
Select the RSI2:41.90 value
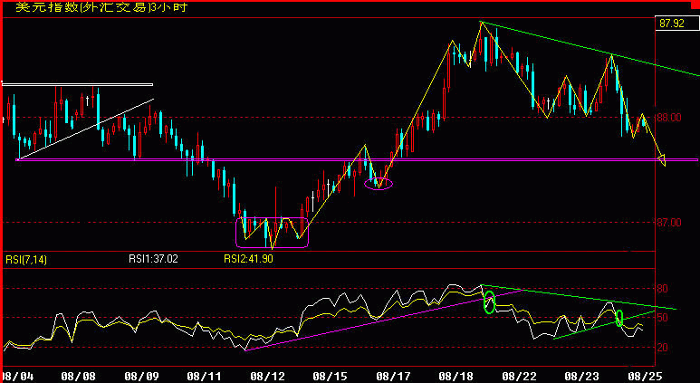(248, 259)
